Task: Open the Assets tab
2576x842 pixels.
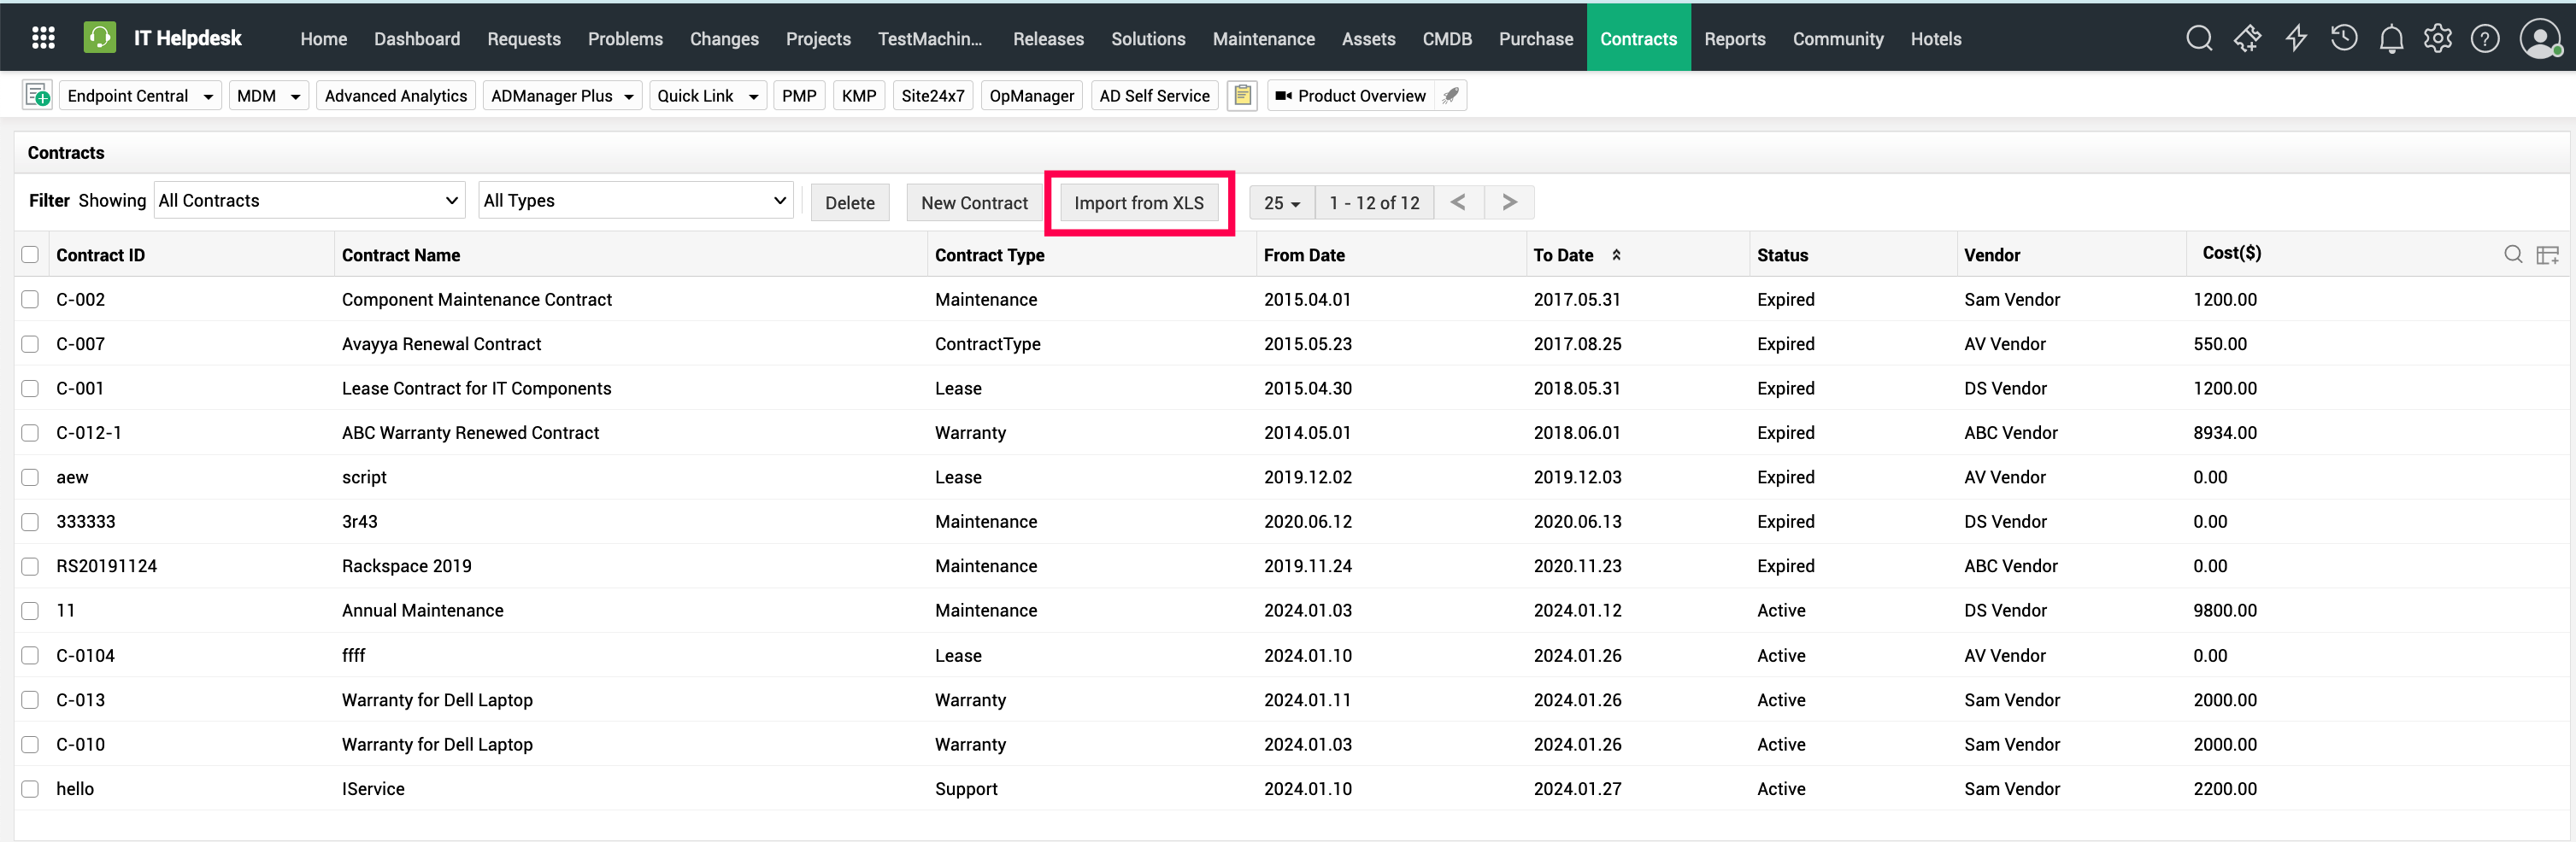Action: point(1368,38)
